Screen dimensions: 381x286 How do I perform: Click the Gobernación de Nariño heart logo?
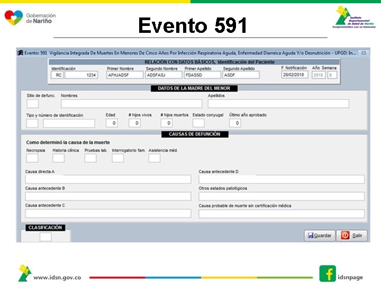click(14, 17)
